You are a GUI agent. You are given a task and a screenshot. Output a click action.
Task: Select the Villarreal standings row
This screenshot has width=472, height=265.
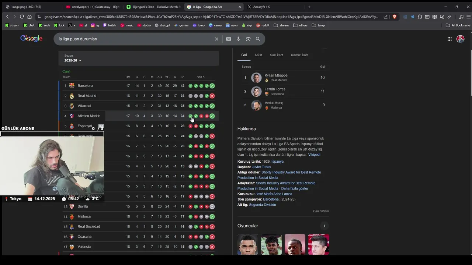(139, 106)
